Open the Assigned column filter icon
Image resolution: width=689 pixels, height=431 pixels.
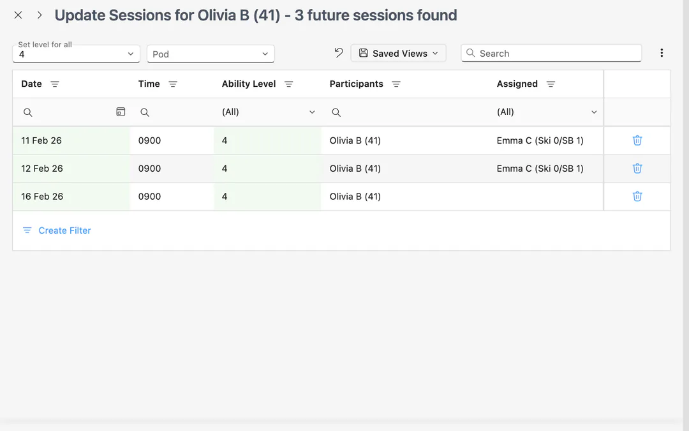(551, 84)
